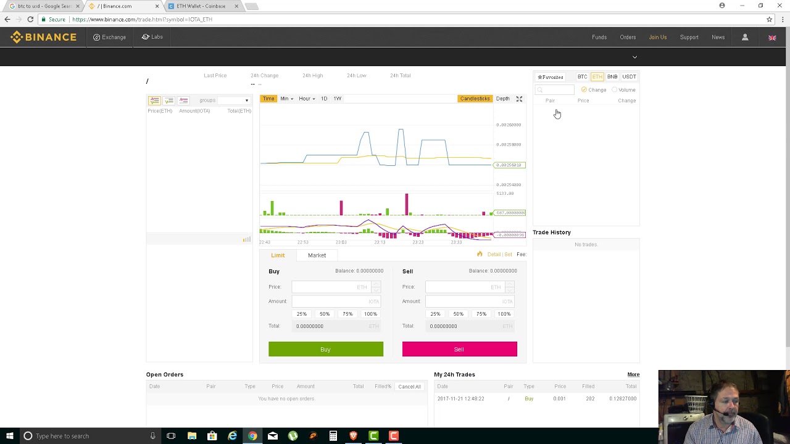Set buy amount to 25%
790x444 pixels.
point(301,314)
